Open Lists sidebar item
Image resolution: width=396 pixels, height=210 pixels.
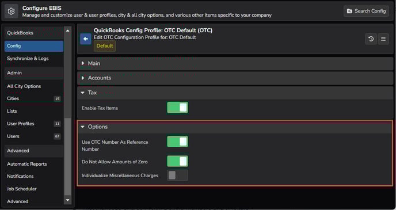coord(34,111)
